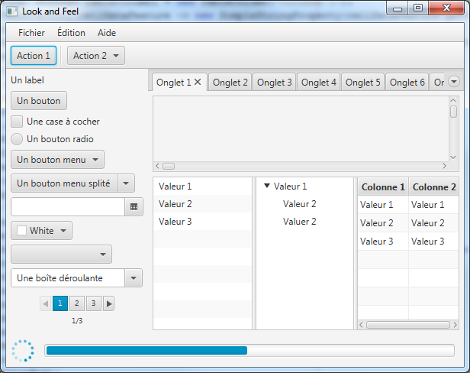This screenshot has width=470, height=373.
Task: Select the 'Un bouton radio' radio button
Action: 17,139
